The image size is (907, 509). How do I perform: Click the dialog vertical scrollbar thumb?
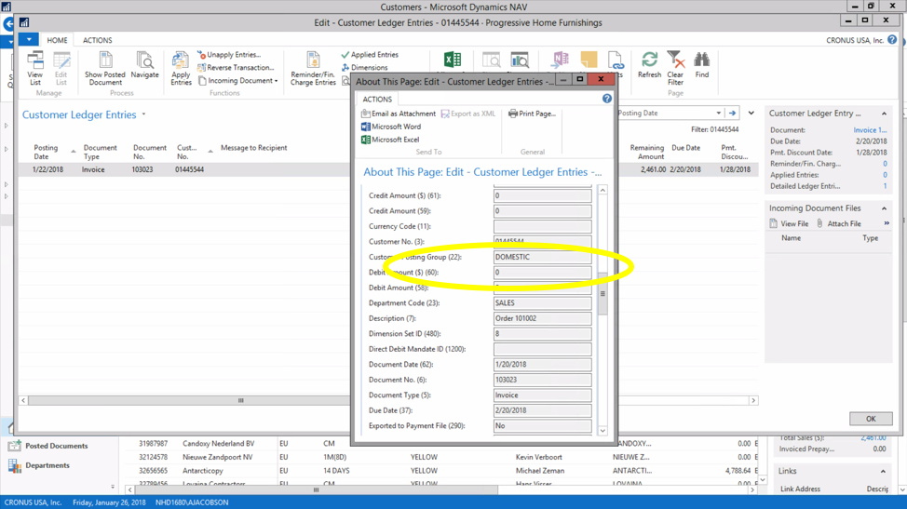coord(602,293)
